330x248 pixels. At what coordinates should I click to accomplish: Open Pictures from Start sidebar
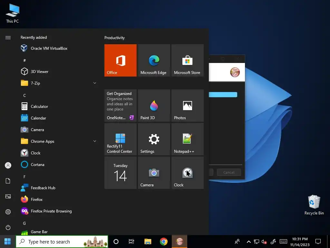pos(8,196)
